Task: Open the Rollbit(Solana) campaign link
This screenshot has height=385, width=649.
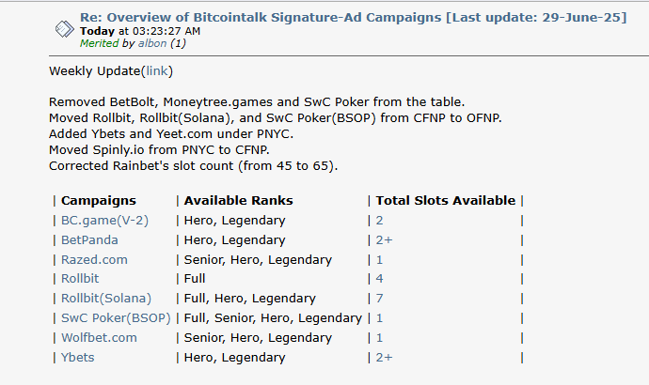Action: click(106, 299)
